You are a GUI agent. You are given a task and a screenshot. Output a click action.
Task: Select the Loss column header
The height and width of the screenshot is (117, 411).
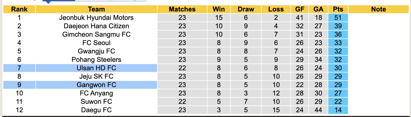(276, 9)
